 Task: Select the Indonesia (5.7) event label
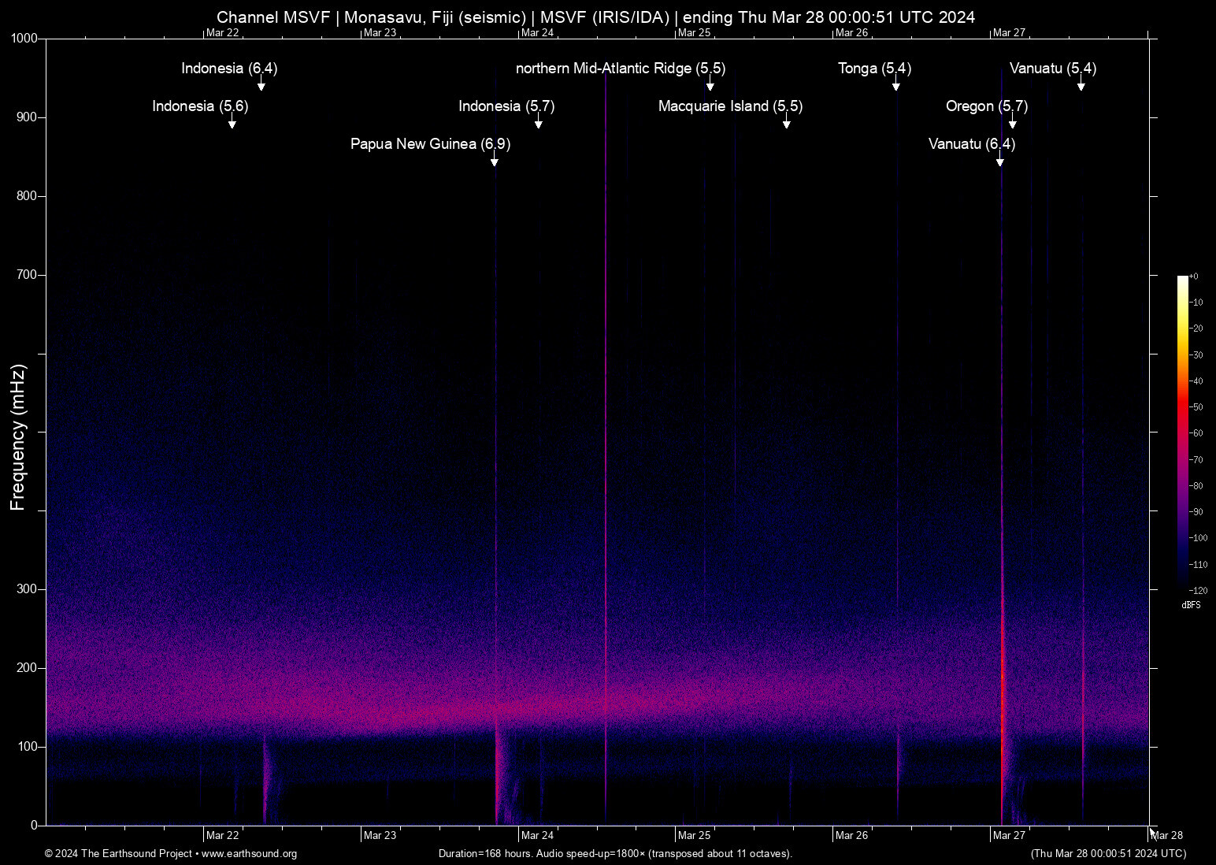click(506, 106)
